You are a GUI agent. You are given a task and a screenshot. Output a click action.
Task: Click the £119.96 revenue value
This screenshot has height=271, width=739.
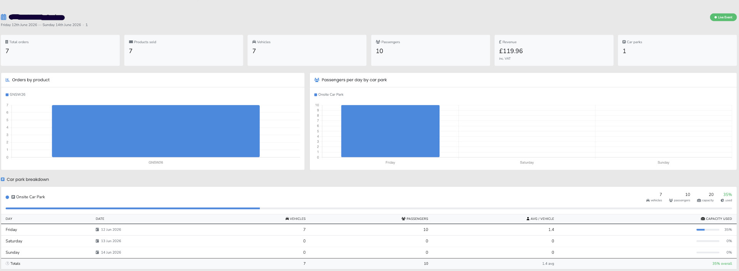click(x=511, y=51)
